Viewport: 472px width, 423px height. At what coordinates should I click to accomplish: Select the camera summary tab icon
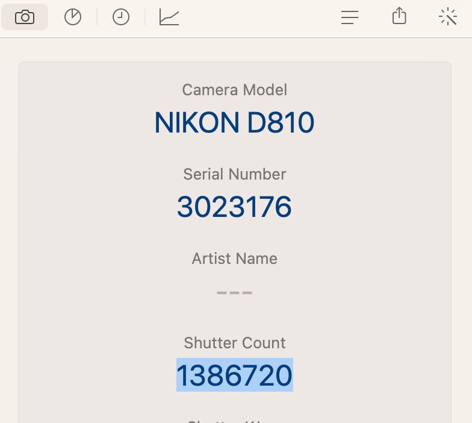(x=25, y=17)
